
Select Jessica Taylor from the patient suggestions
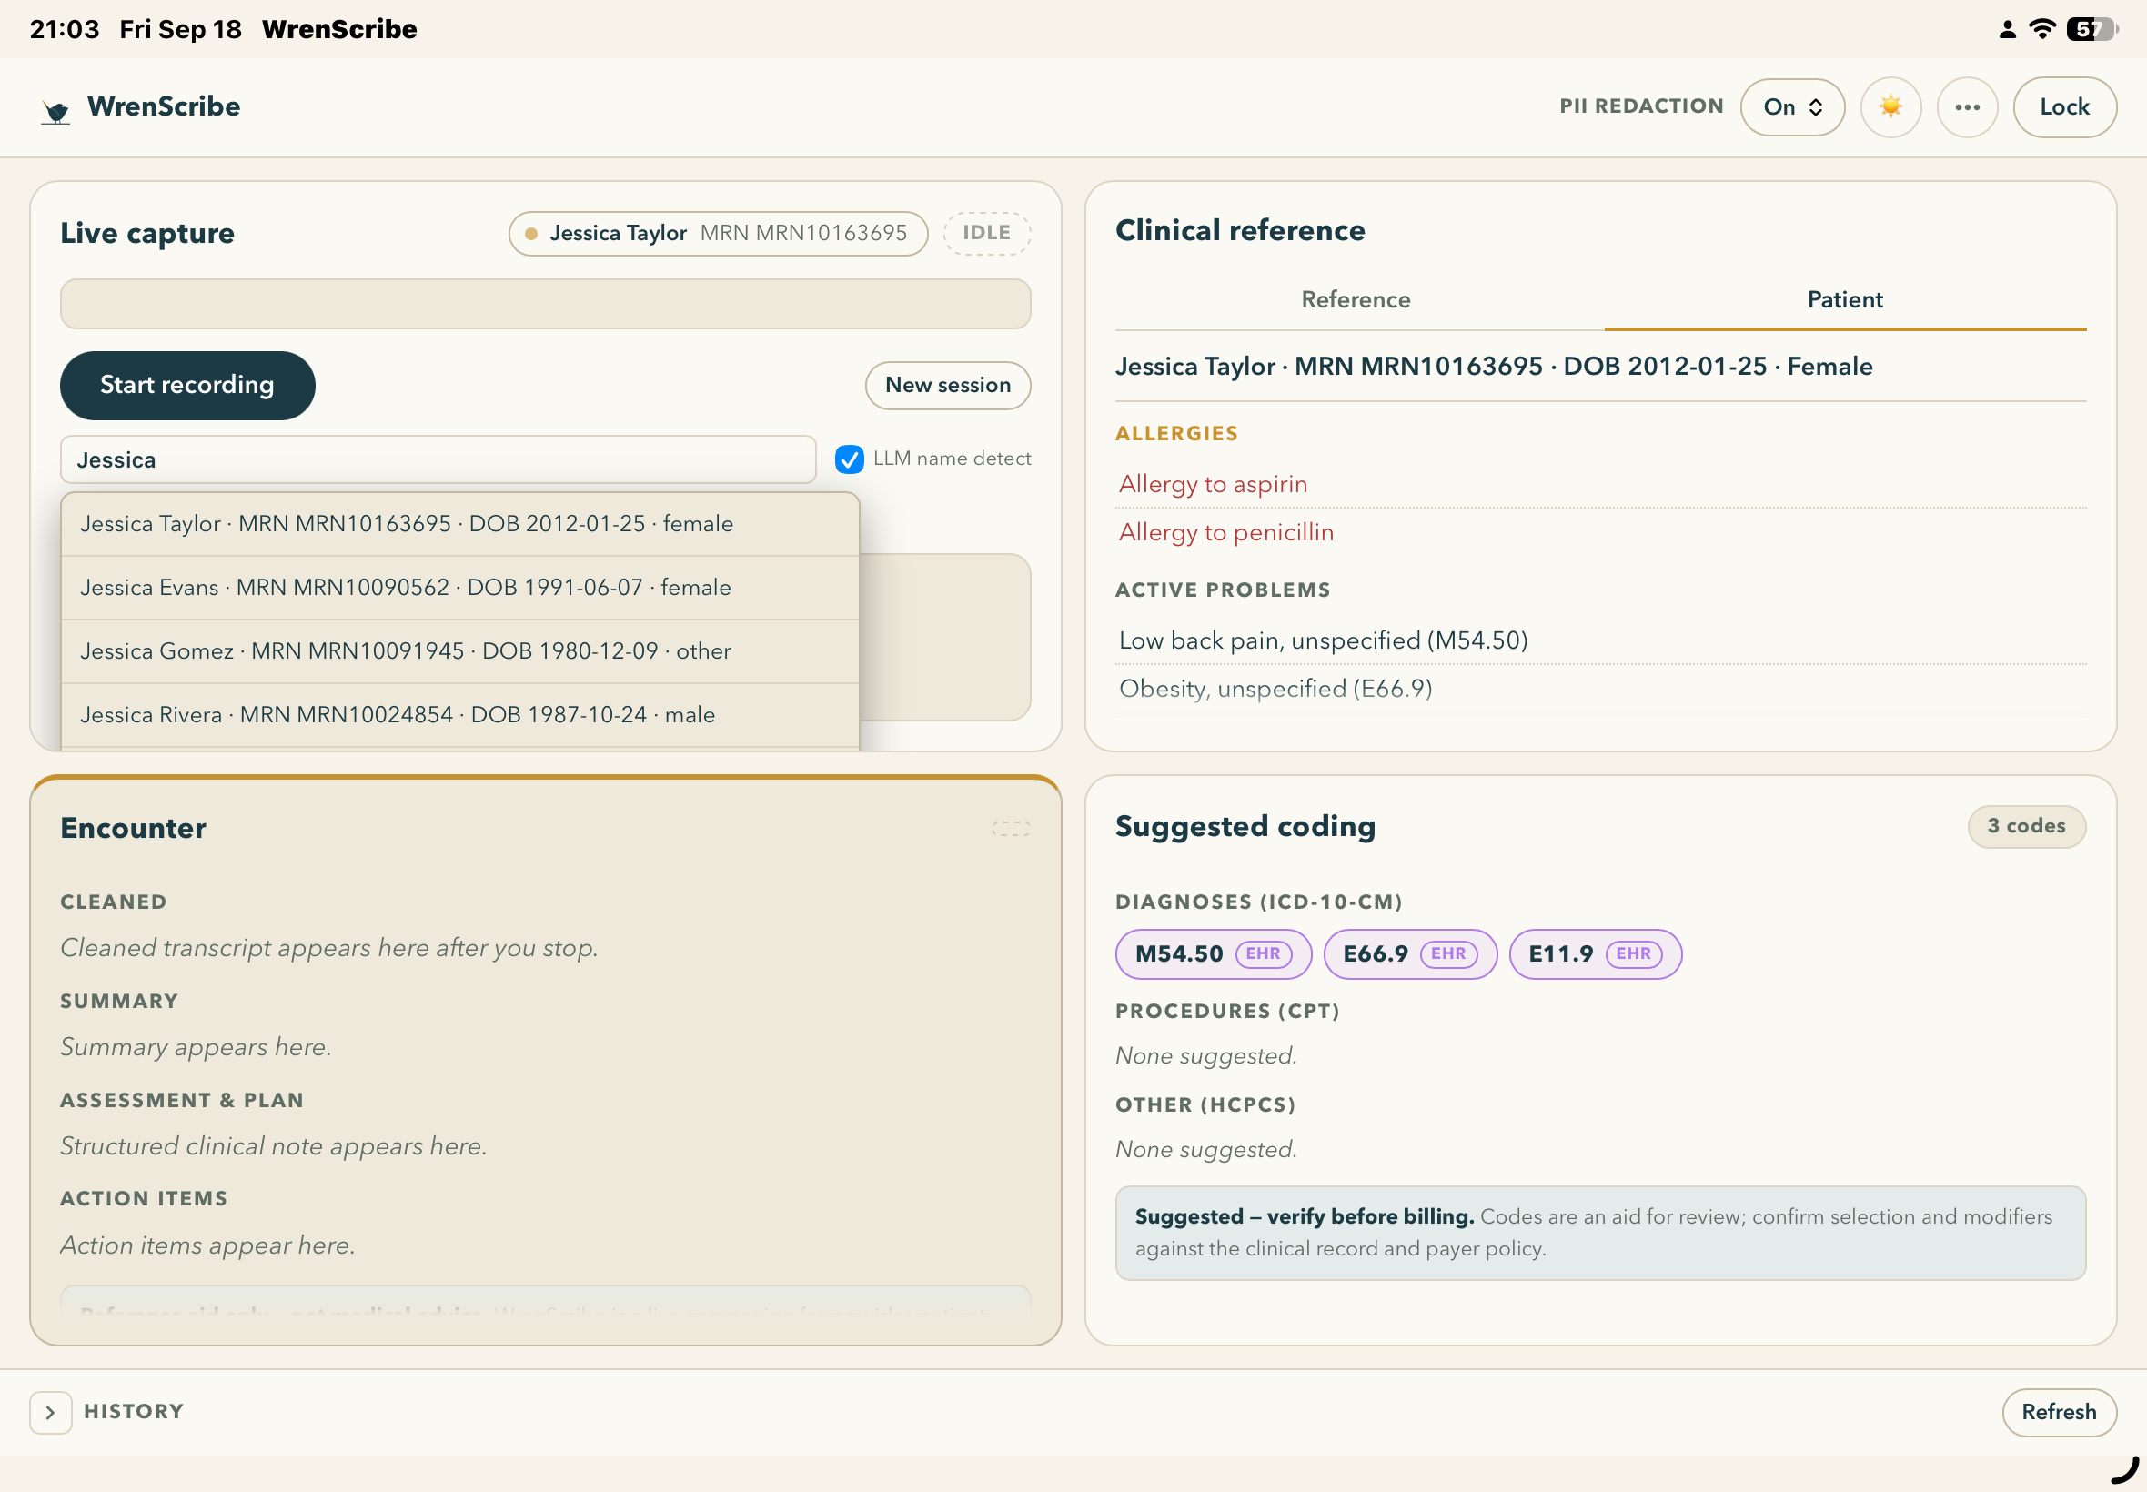point(459,524)
